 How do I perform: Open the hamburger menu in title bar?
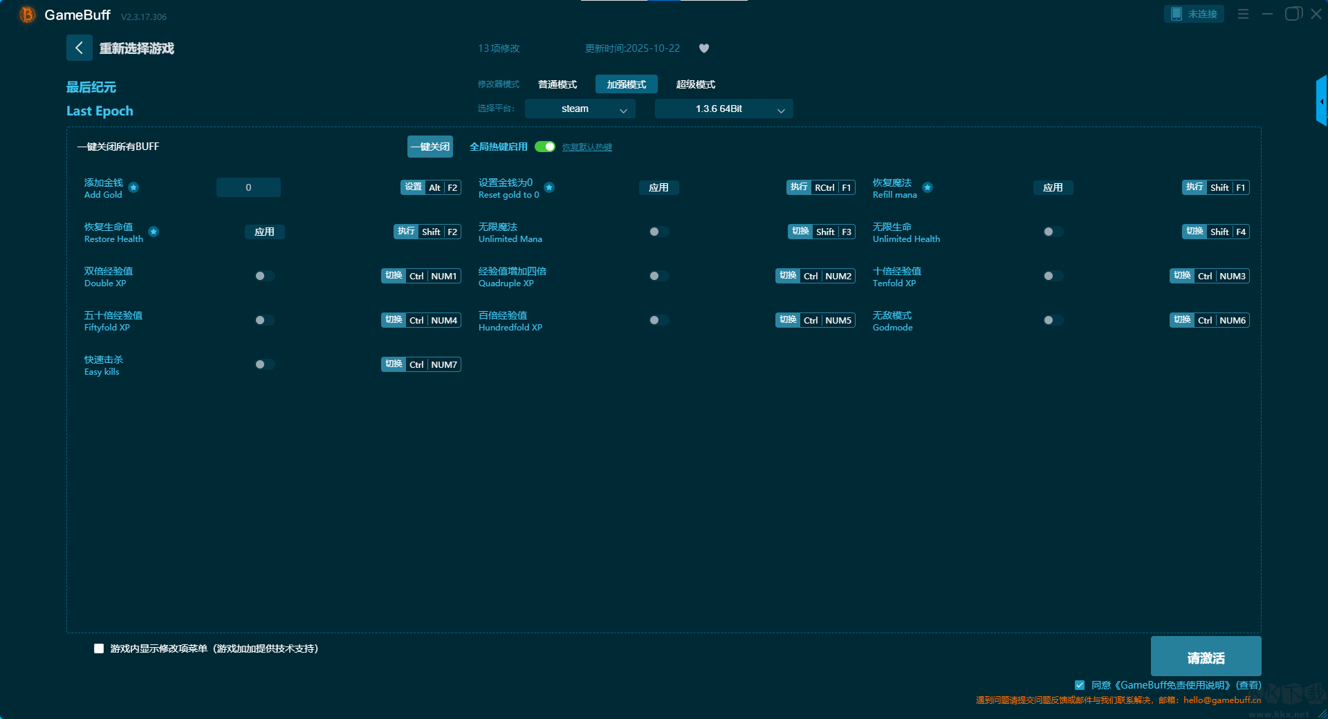(1243, 14)
